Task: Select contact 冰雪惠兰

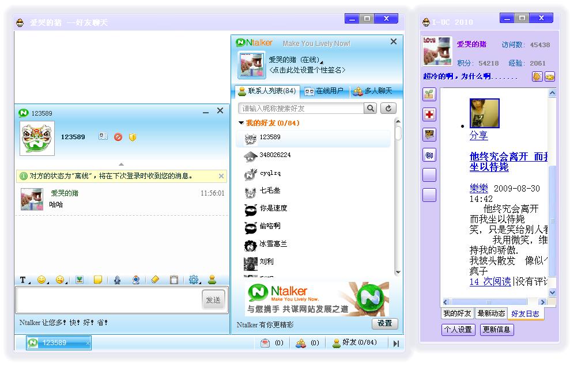Action: point(314,244)
